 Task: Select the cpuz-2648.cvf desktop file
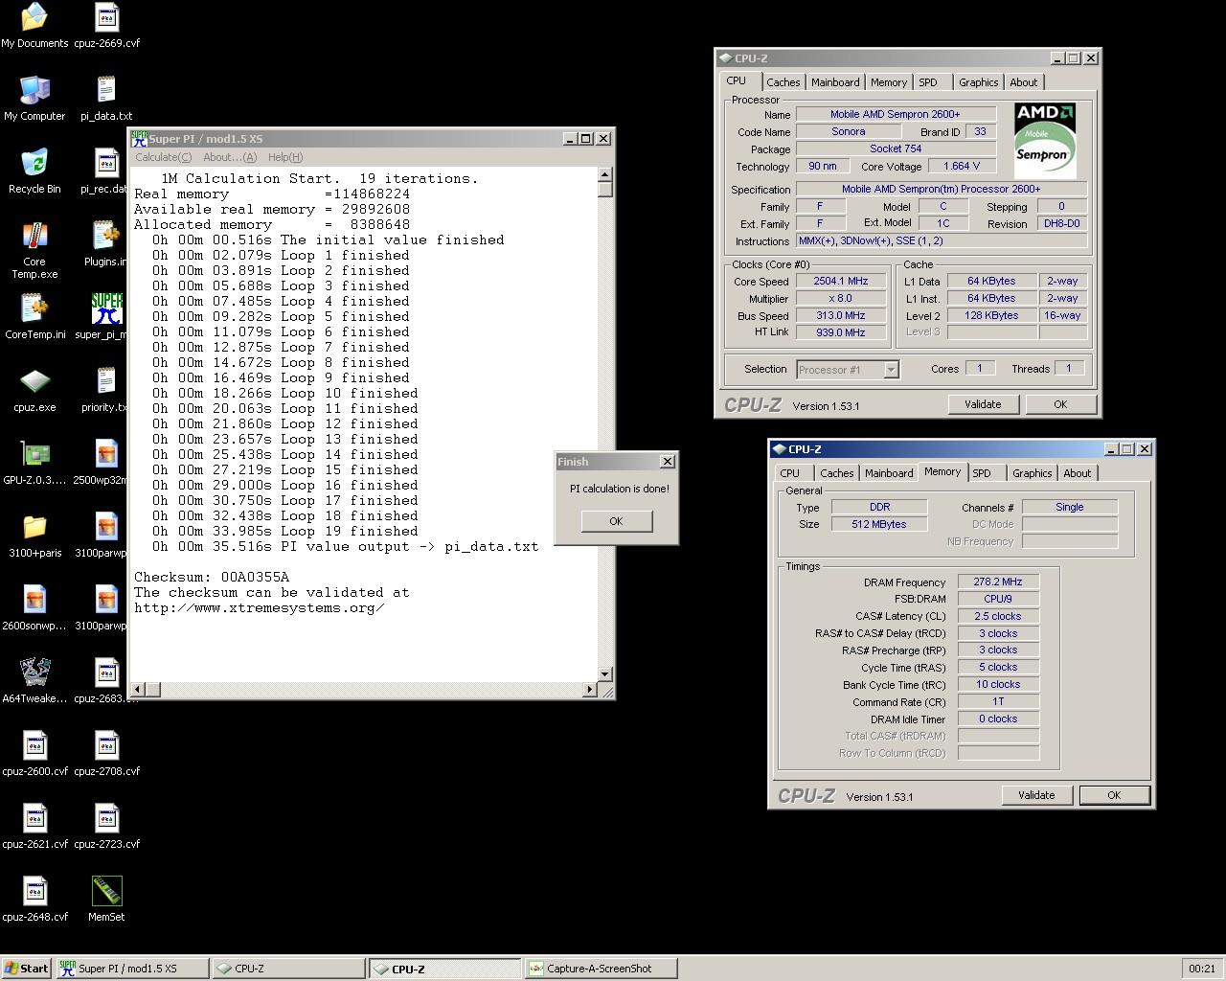pos(34,900)
